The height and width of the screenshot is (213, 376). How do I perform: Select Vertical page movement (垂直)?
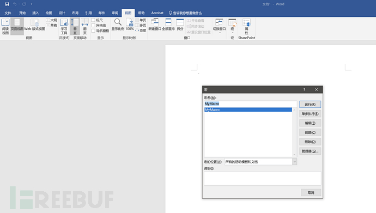tap(75, 26)
